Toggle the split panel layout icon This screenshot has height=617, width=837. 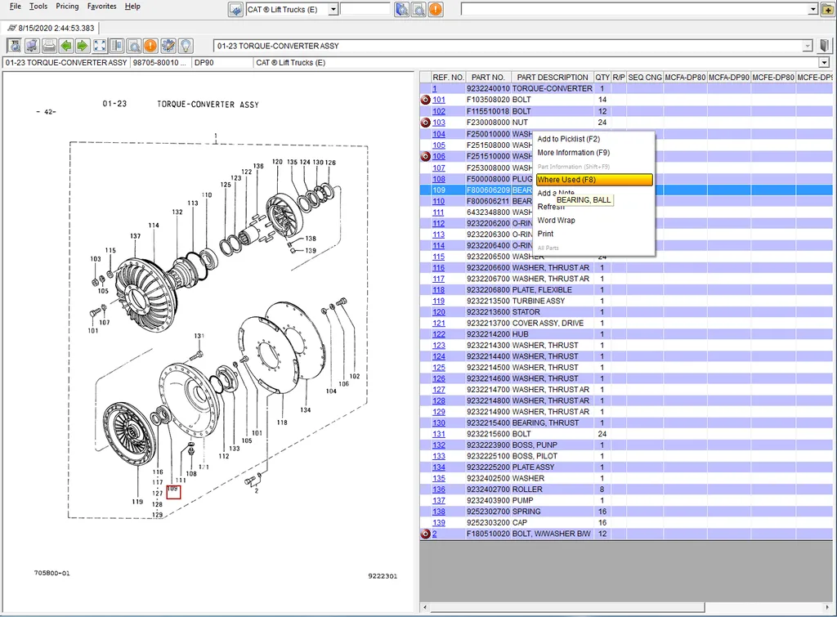pos(117,46)
